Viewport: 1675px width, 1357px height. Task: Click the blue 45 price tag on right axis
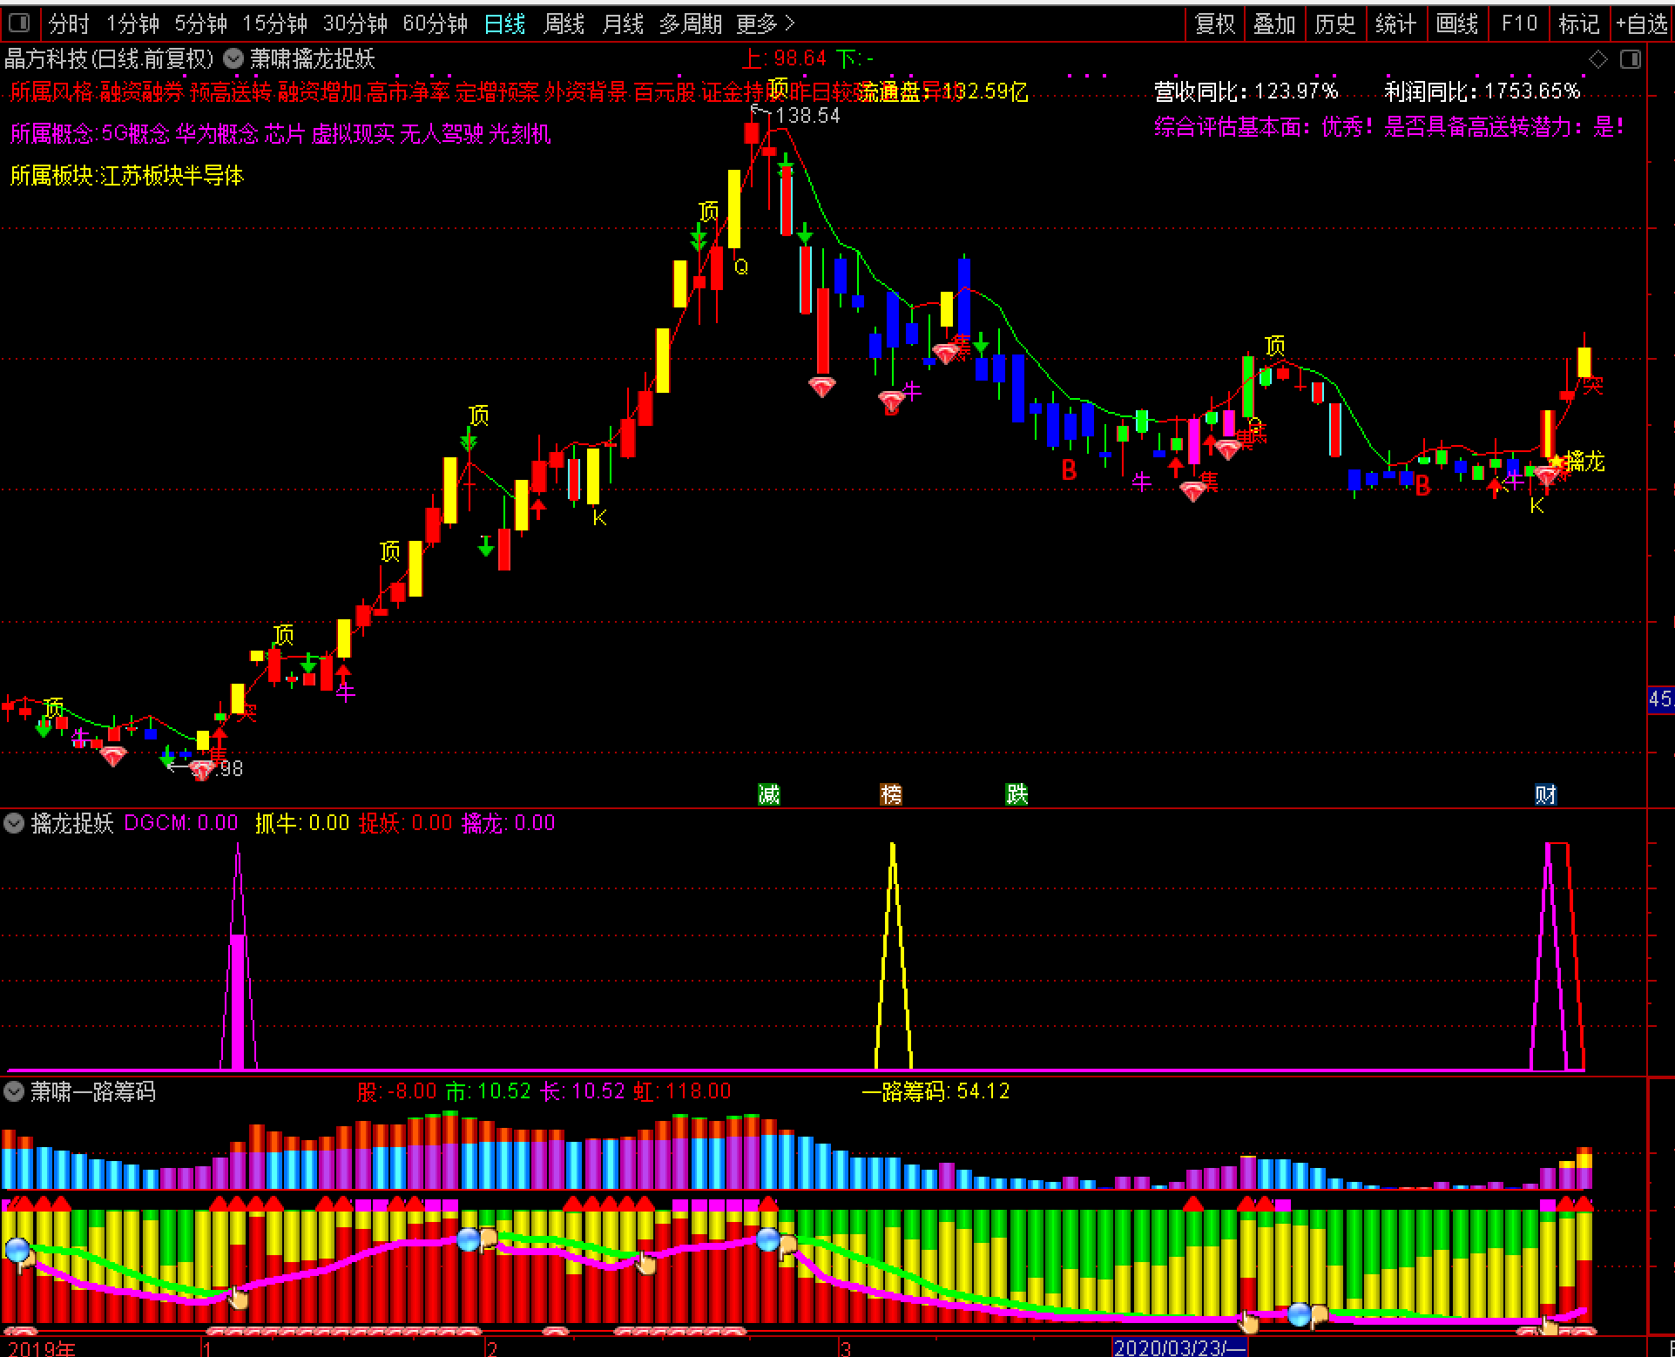pos(1660,699)
